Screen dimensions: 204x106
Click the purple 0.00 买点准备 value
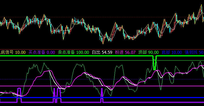click(51, 52)
